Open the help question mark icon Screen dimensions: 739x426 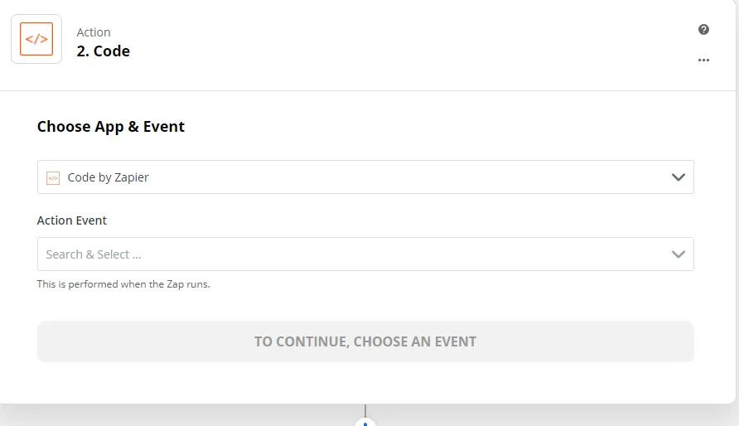703,30
